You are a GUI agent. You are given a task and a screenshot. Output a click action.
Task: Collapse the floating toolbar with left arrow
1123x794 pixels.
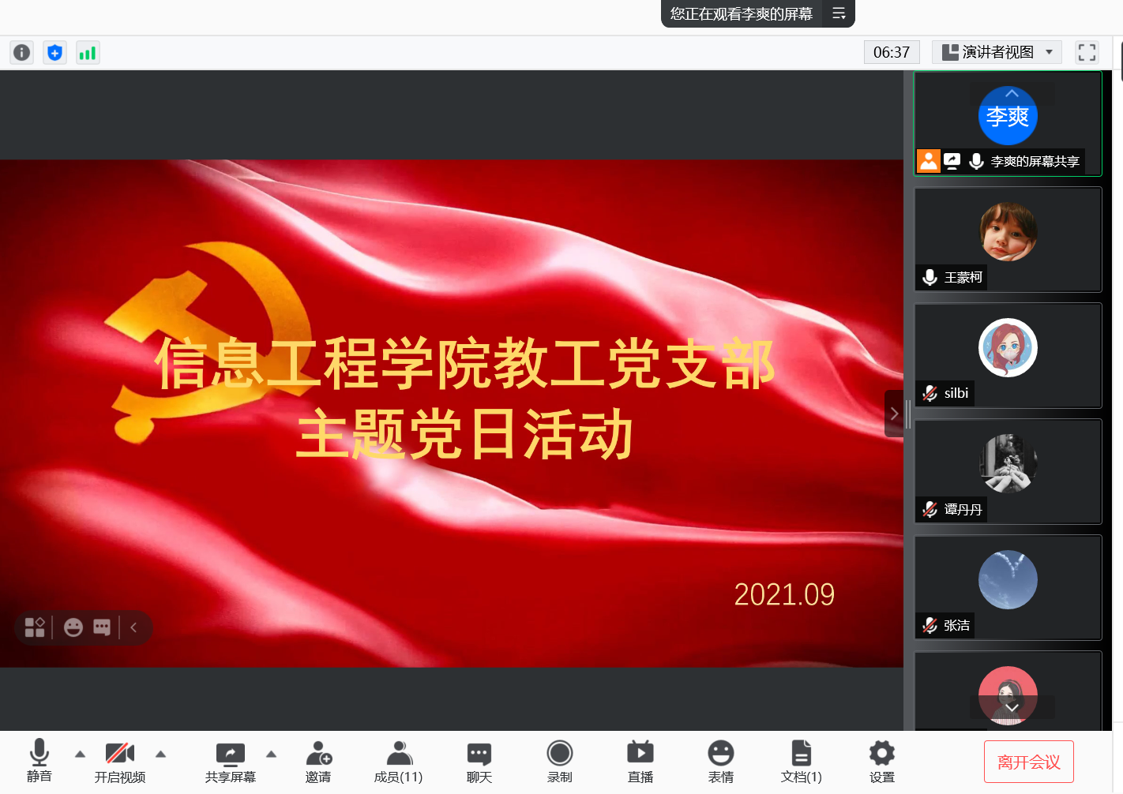tap(133, 627)
